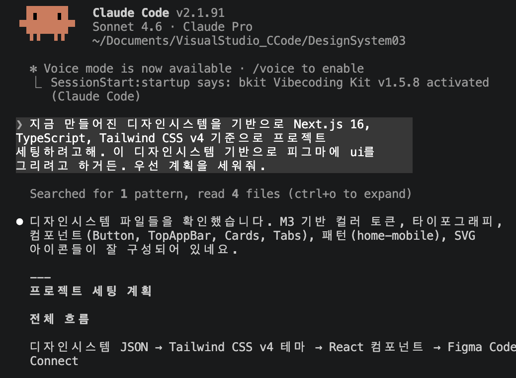Click the version label v2.1.91
516x378 pixels.
(200, 13)
